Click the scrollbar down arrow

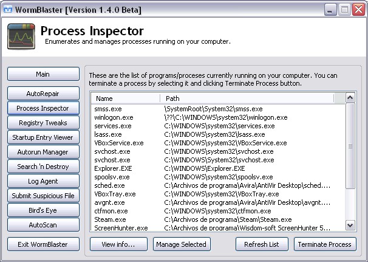[x=350, y=226]
